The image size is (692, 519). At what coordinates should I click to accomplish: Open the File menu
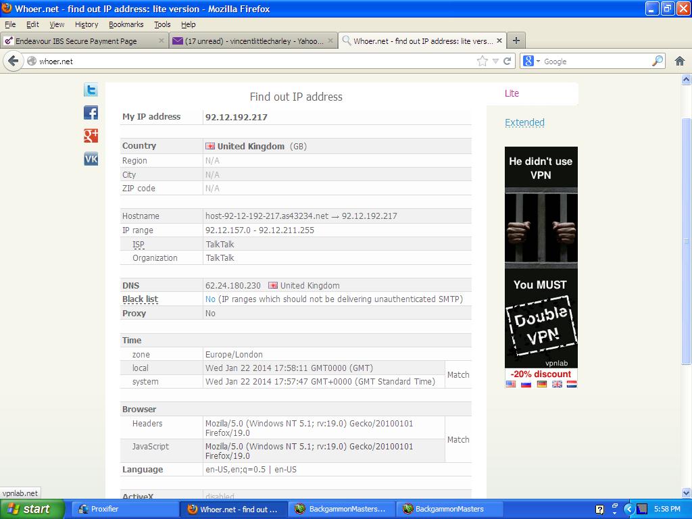coord(9,24)
